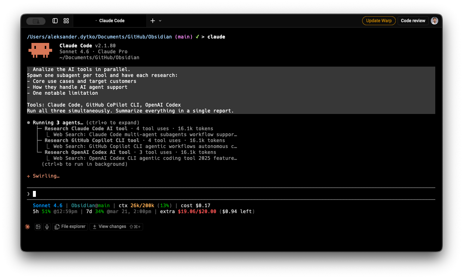Toggle the left sidebar panel icon
Viewport: 463px width, 279px height.
[x=55, y=21]
